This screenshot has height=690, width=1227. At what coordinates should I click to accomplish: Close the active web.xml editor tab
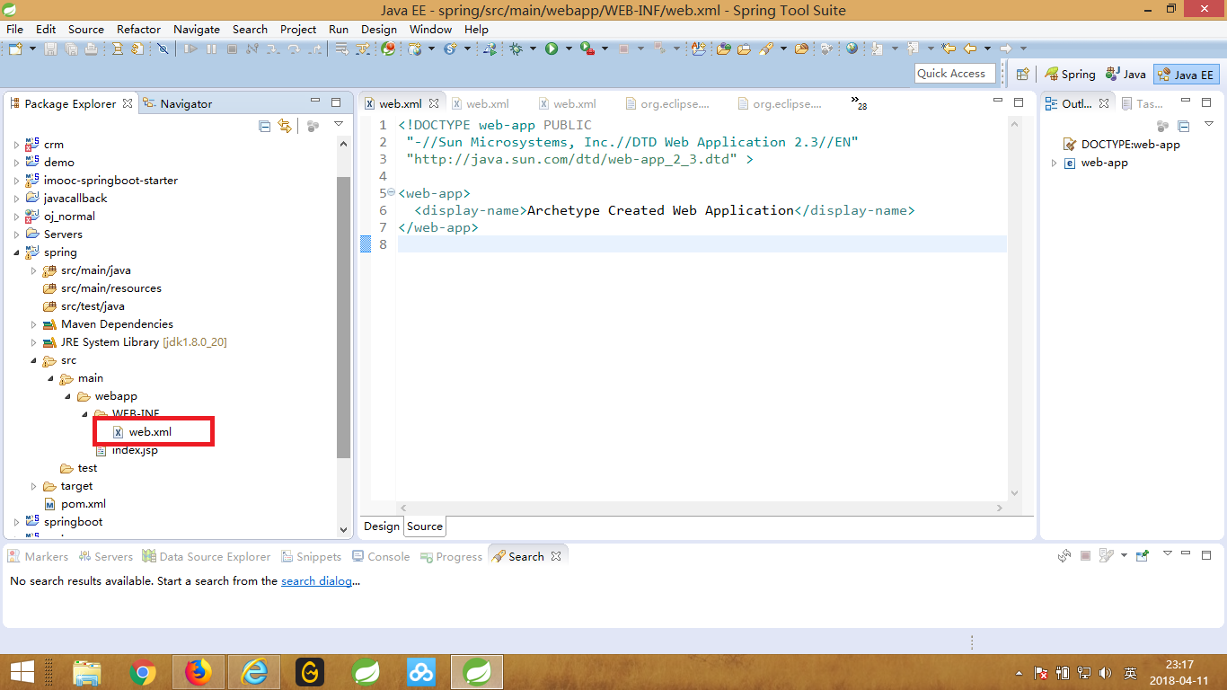click(434, 103)
